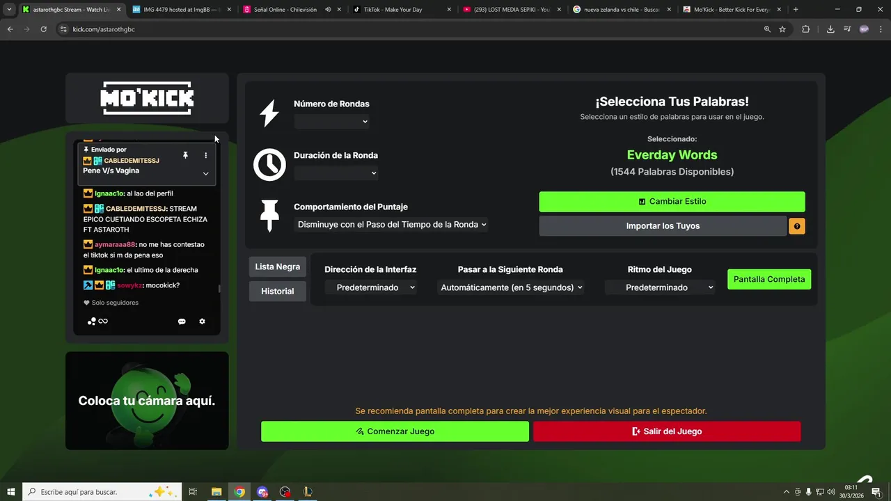Viewport: 891px width, 501px height.
Task: Open the Historial button
Action: 277,292
